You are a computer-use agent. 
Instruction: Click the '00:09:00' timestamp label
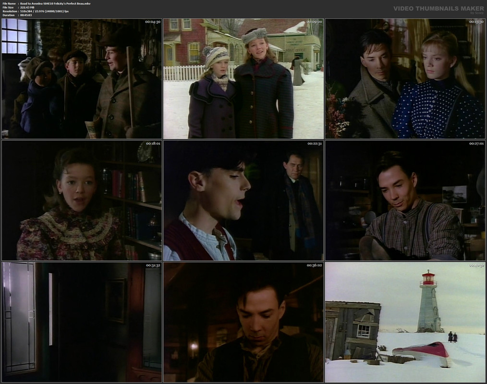(314, 22)
